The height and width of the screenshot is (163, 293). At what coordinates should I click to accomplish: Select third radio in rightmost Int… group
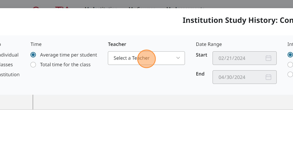pos(290,74)
